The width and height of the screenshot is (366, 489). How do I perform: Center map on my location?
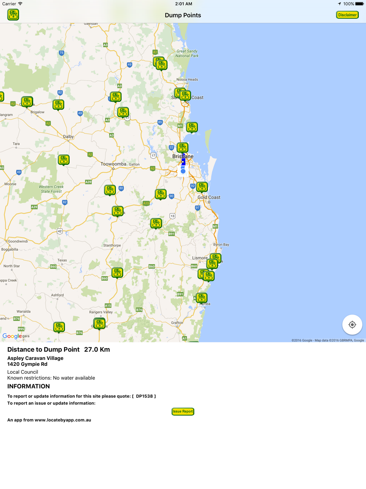click(352, 324)
